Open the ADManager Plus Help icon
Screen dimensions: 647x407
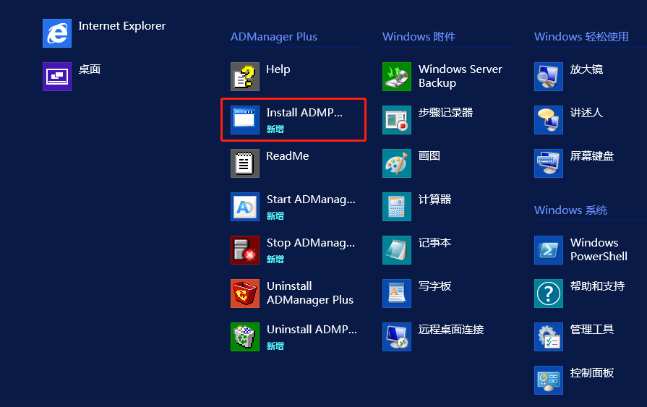(245, 77)
